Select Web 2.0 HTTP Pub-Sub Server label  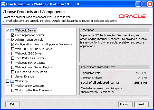tap(34, 49)
